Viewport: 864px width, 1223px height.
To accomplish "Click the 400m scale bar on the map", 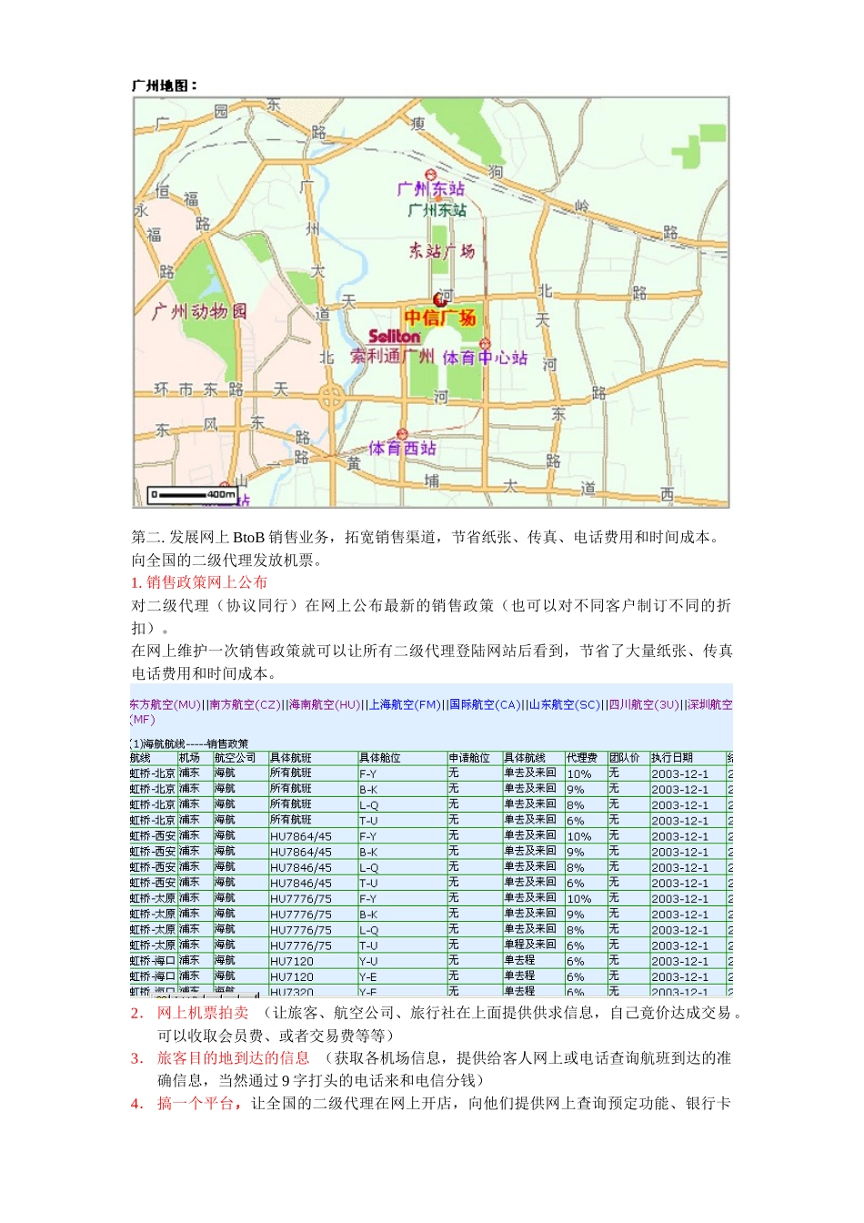I will (x=193, y=495).
